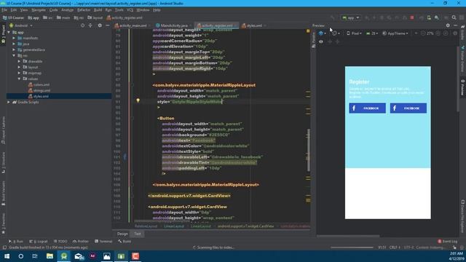Open the File menu

coord(4,10)
